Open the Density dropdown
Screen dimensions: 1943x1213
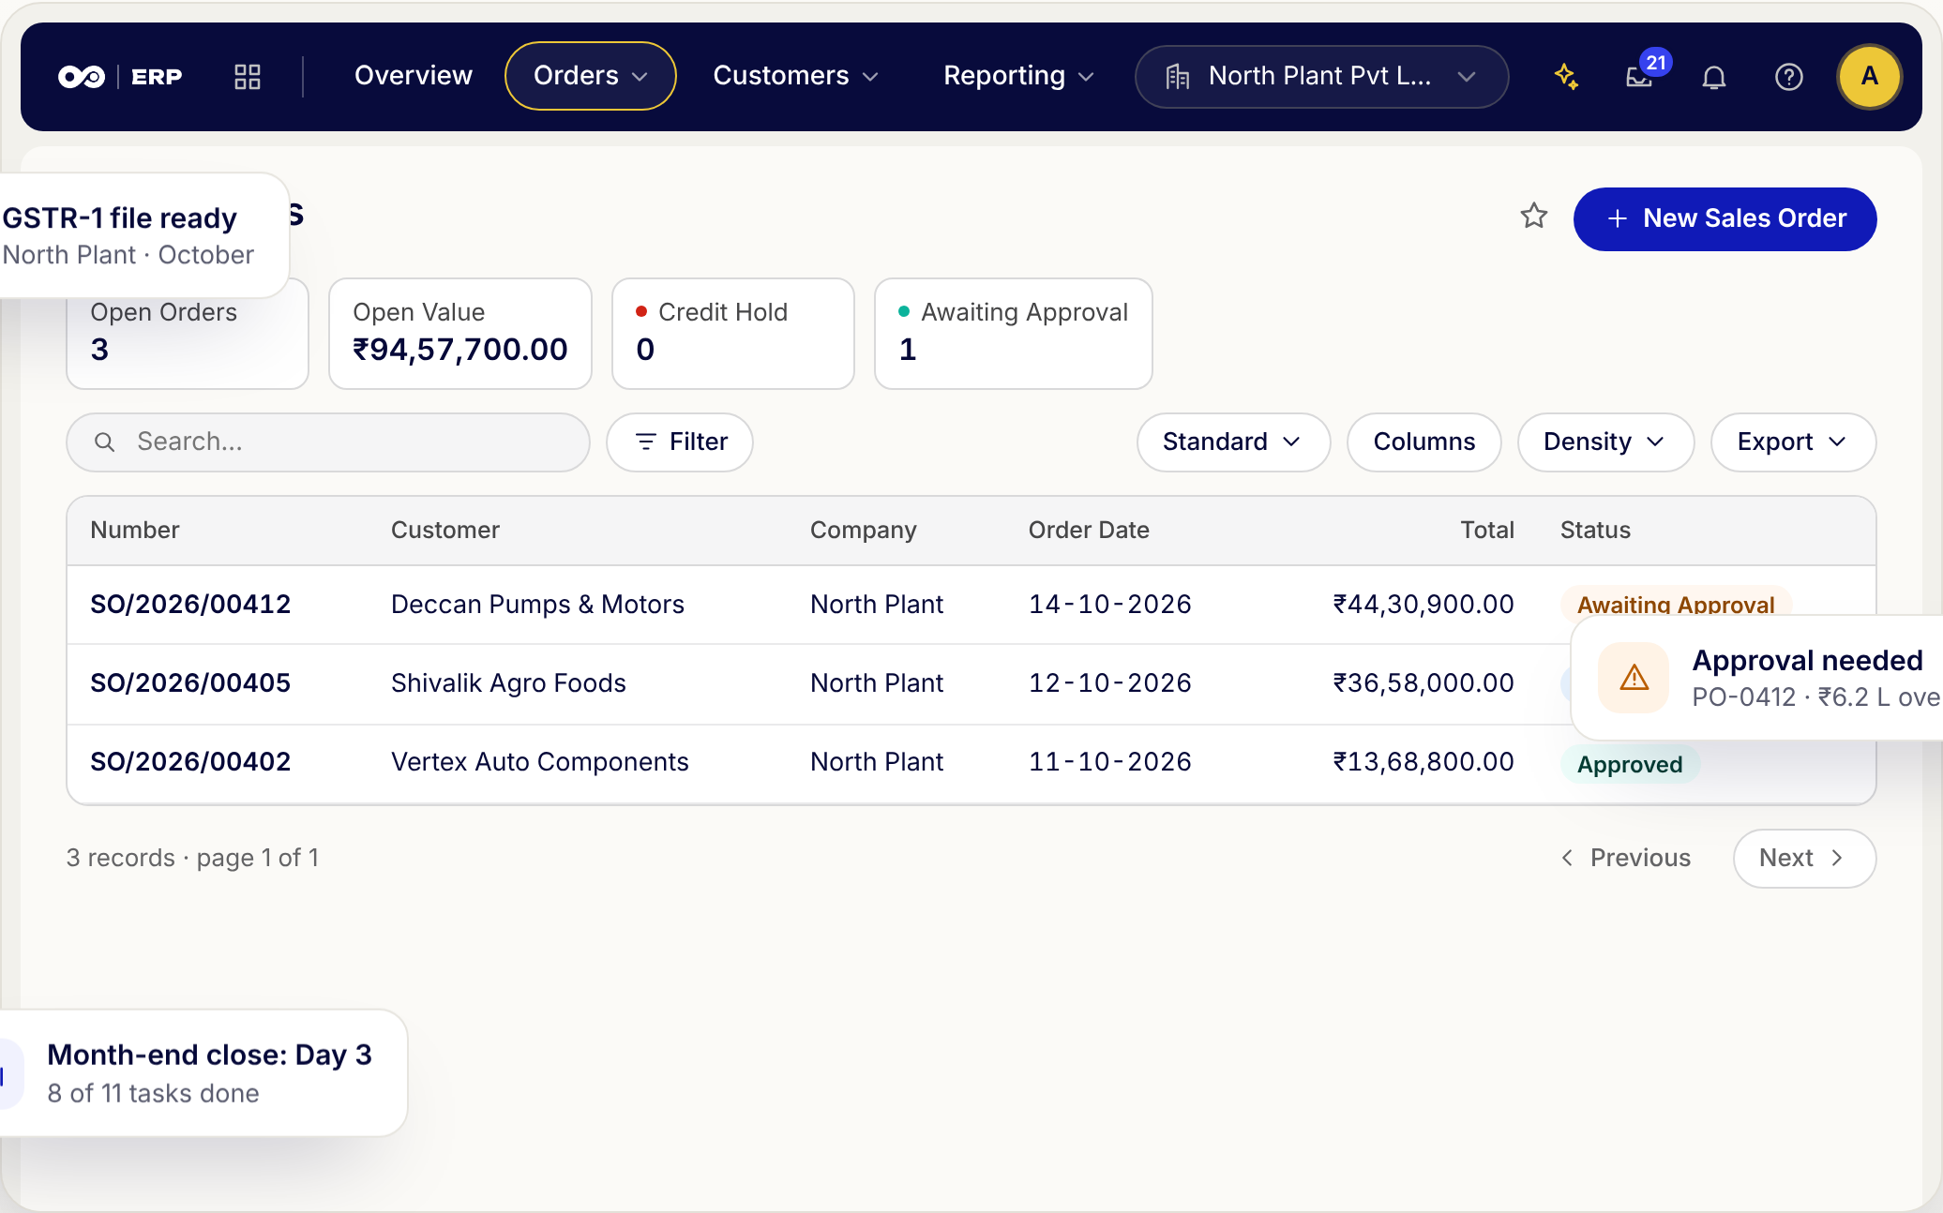click(x=1605, y=442)
